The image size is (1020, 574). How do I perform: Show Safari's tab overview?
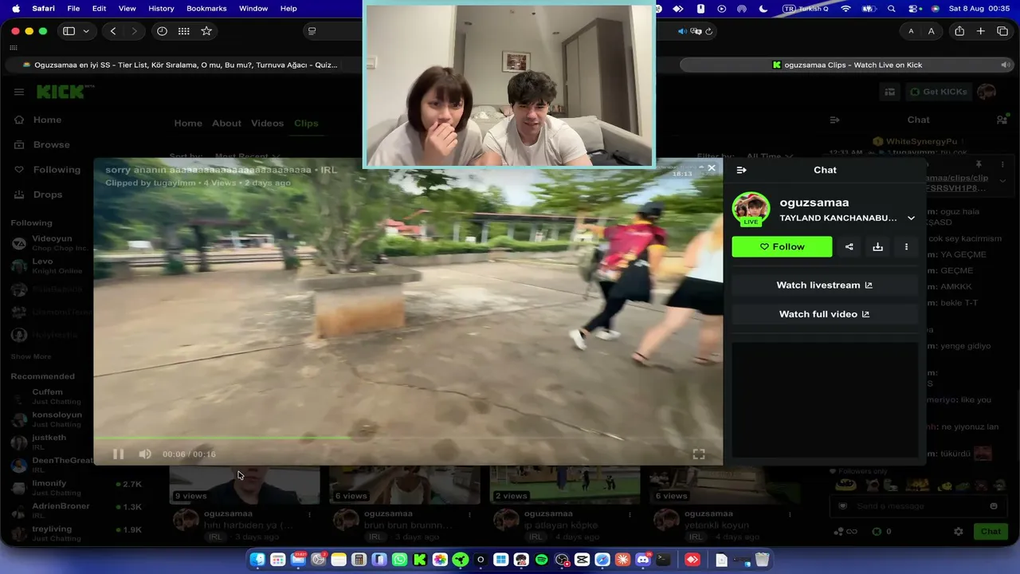pos(1002,31)
